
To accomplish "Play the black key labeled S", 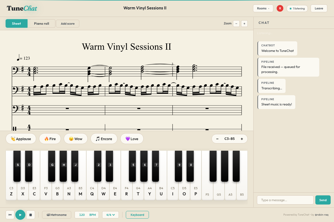I will click(17, 166).
